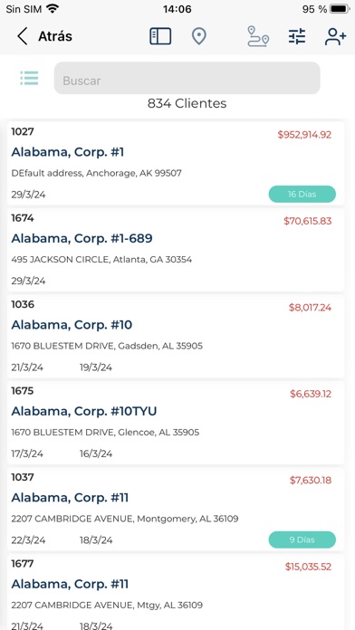The height and width of the screenshot is (630, 355).
Task: Click the $70,615.83 balance amount
Action: coord(308,221)
